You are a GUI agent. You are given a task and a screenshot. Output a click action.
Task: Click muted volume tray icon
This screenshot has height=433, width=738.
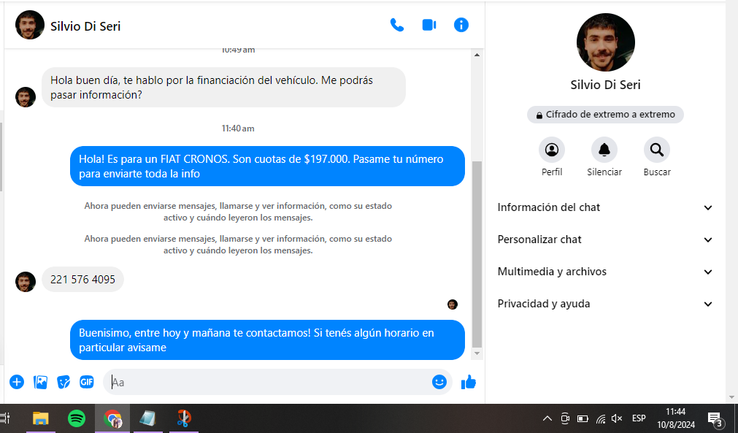tap(617, 418)
